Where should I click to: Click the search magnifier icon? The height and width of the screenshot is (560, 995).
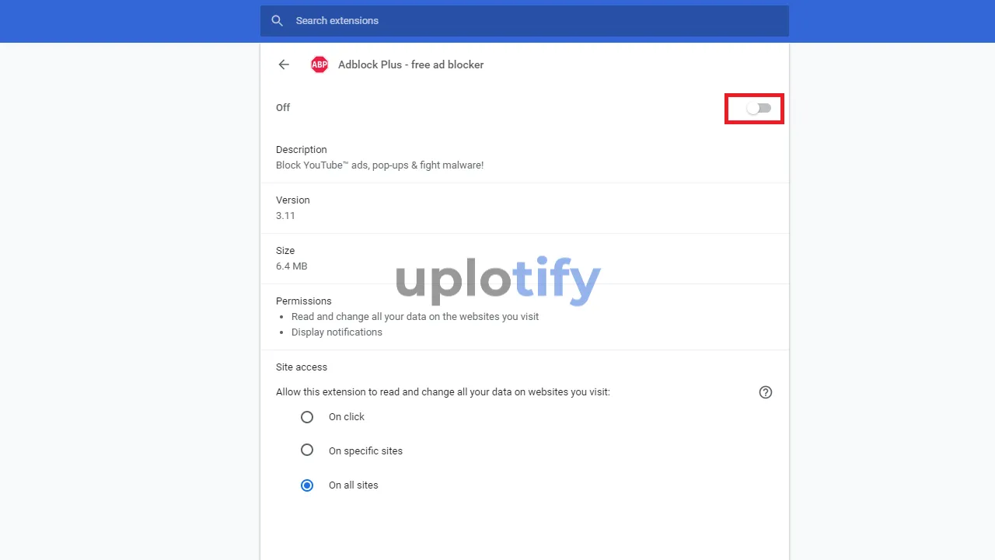(277, 21)
